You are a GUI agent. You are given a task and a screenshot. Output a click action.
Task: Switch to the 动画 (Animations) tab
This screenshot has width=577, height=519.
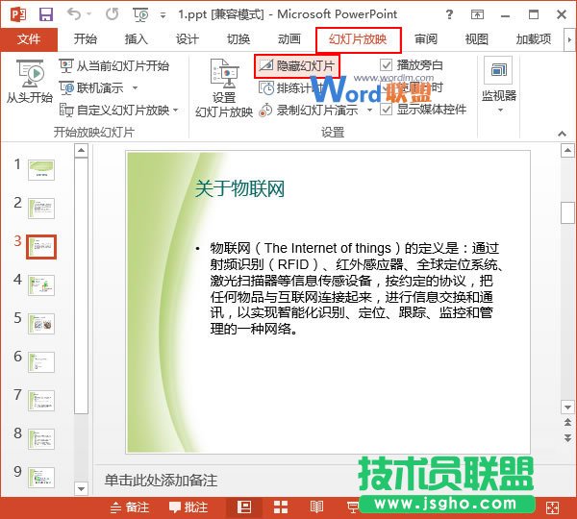click(289, 39)
